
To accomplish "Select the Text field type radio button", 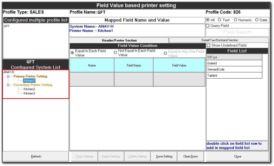I will coord(220,20).
